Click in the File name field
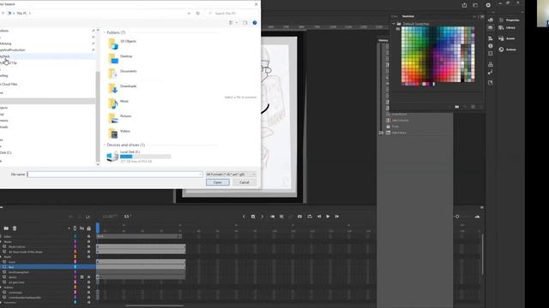This screenshot has width=549, height=308. point(115,175)
